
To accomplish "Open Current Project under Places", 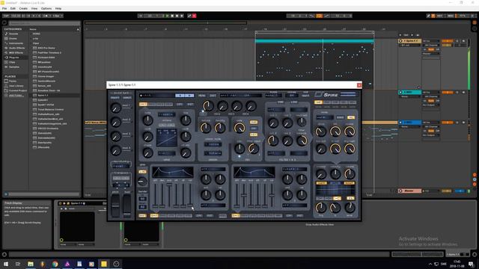I will (x=18, y=90).
